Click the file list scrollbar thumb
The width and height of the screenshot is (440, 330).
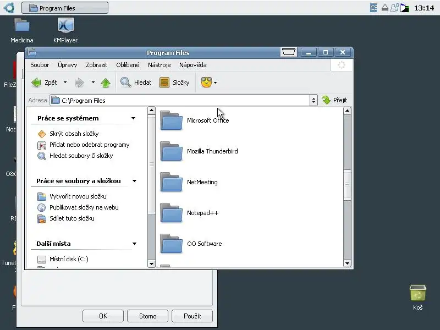click(x=347, y=185)
